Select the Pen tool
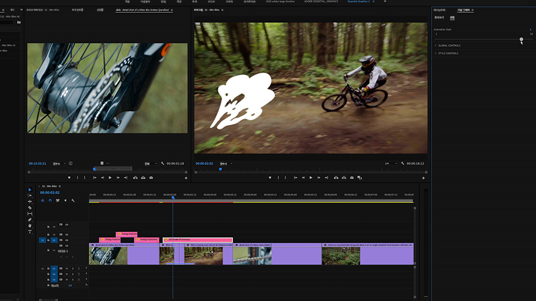Image resolution: width=536 pixels, height=301 pixels. [x=30, y=220]
